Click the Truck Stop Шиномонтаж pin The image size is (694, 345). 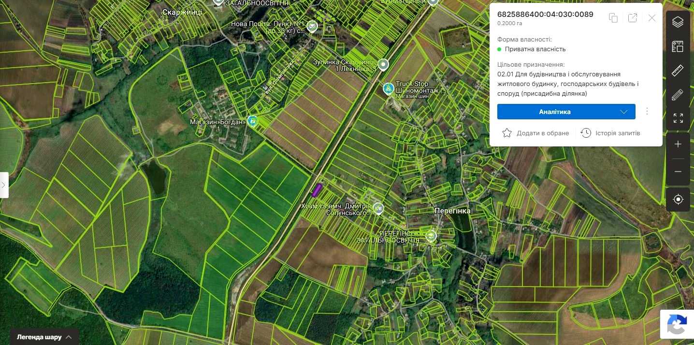click(388, 89)
